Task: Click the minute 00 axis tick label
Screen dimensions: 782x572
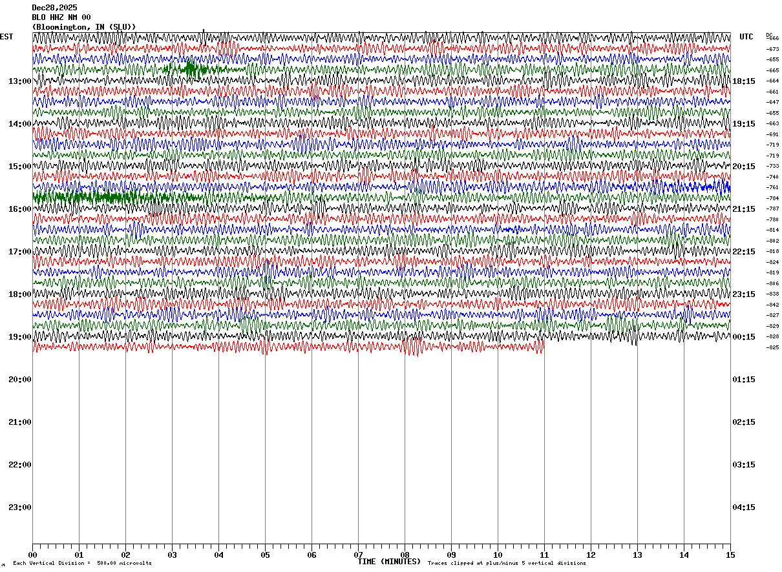Action: point(32,555)
